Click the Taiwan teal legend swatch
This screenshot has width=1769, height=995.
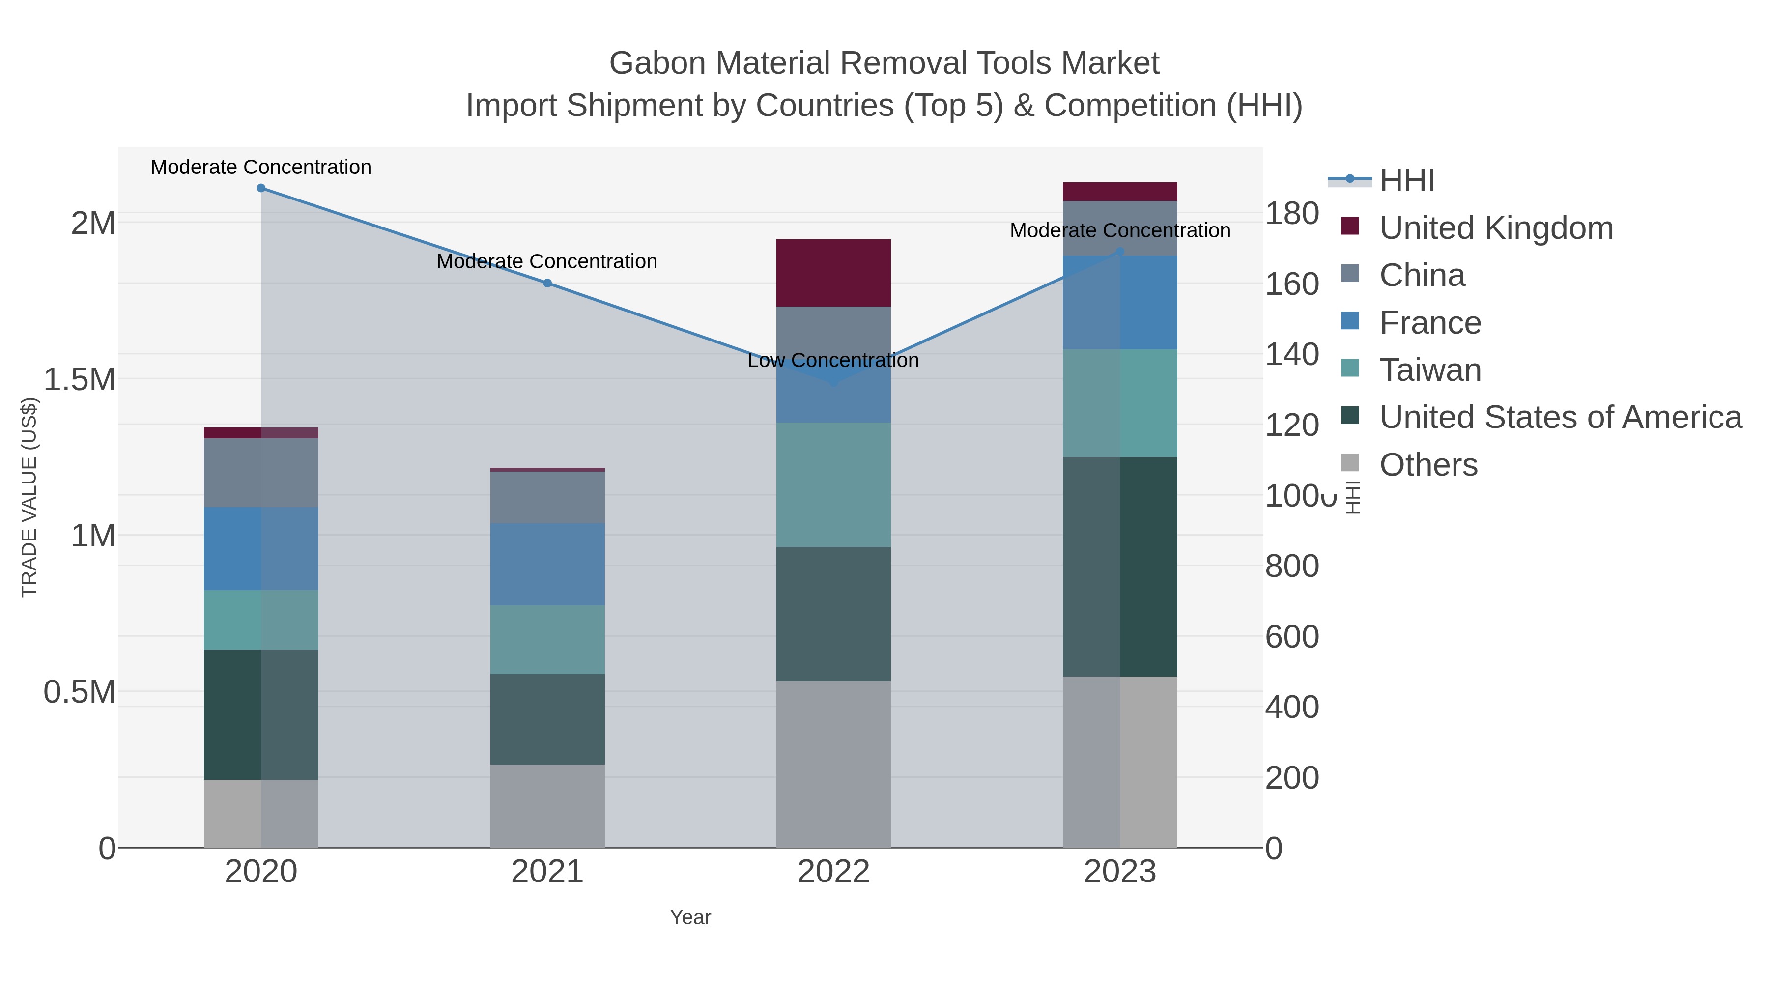[x=1350, y=368]
